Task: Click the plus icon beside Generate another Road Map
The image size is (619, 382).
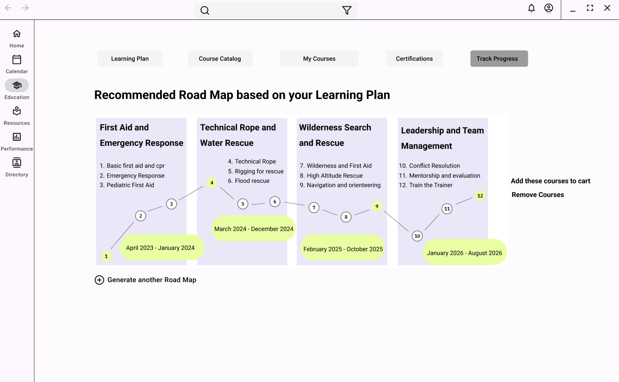Action: (x=100, y=280)
